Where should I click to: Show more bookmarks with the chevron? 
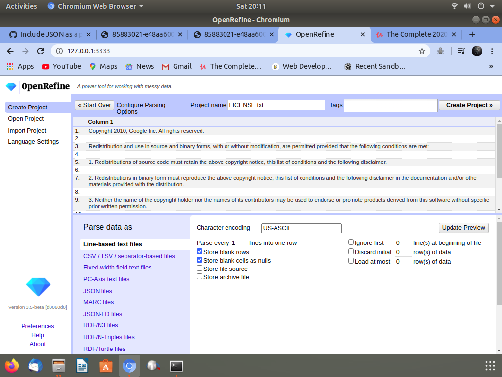[x=491, y=66]
